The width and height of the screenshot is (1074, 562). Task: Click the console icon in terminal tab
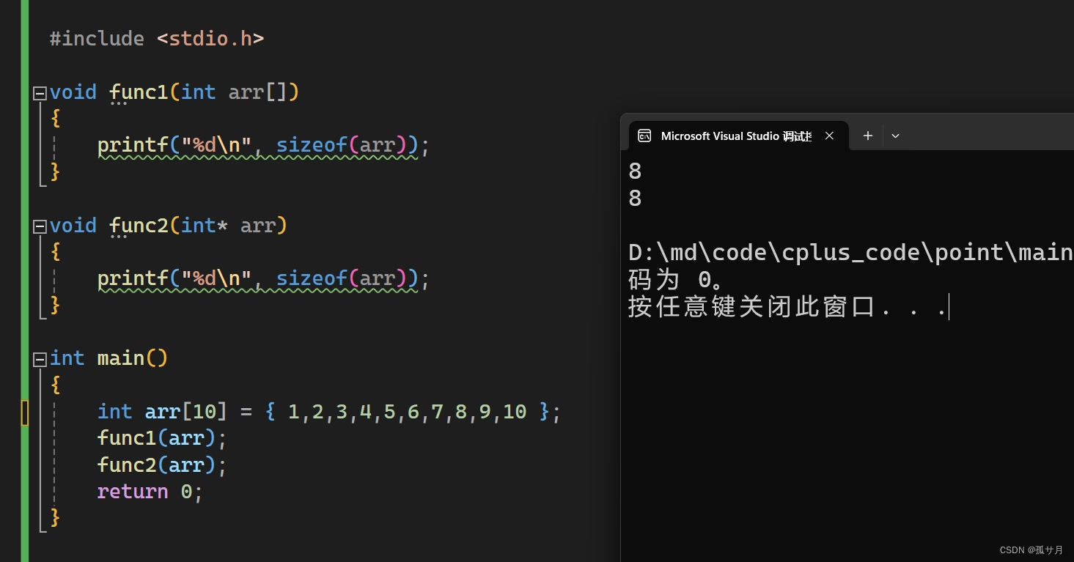(x=644, y=136)
